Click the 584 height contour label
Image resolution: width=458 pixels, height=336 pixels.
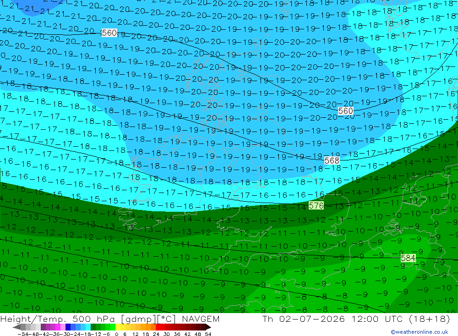(x=408, y=258)
